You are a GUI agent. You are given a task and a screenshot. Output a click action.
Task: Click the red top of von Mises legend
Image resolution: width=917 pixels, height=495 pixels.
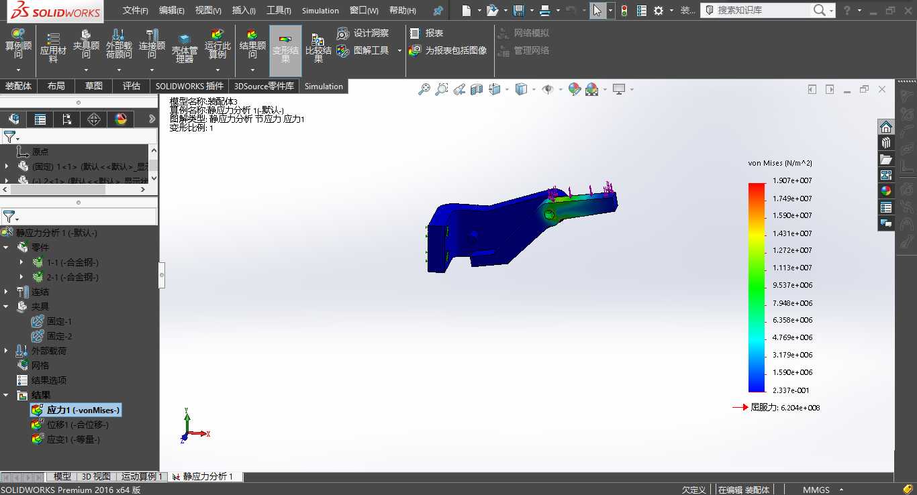[757, 188]
